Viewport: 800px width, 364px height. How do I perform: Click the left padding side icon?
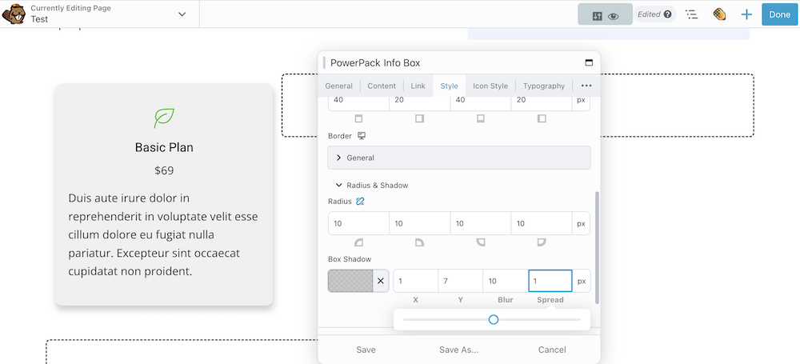[x=542, y=118]
